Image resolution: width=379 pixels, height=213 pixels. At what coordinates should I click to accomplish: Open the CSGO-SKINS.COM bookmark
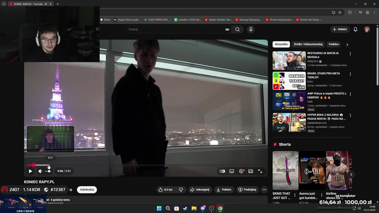click(x=158, y=20)
